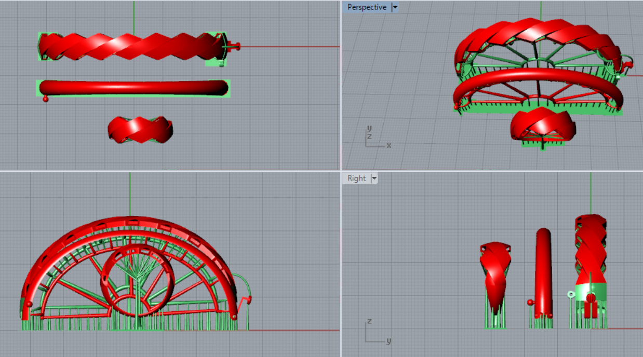Select the smooth upright ring in Right viewport

point(543,270)
